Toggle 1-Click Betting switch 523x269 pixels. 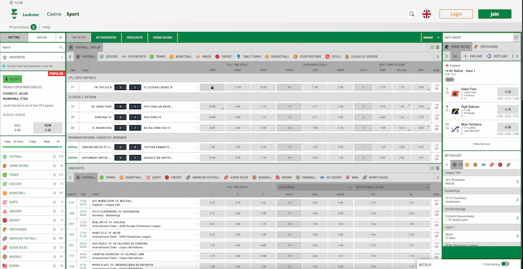(505, 264)
